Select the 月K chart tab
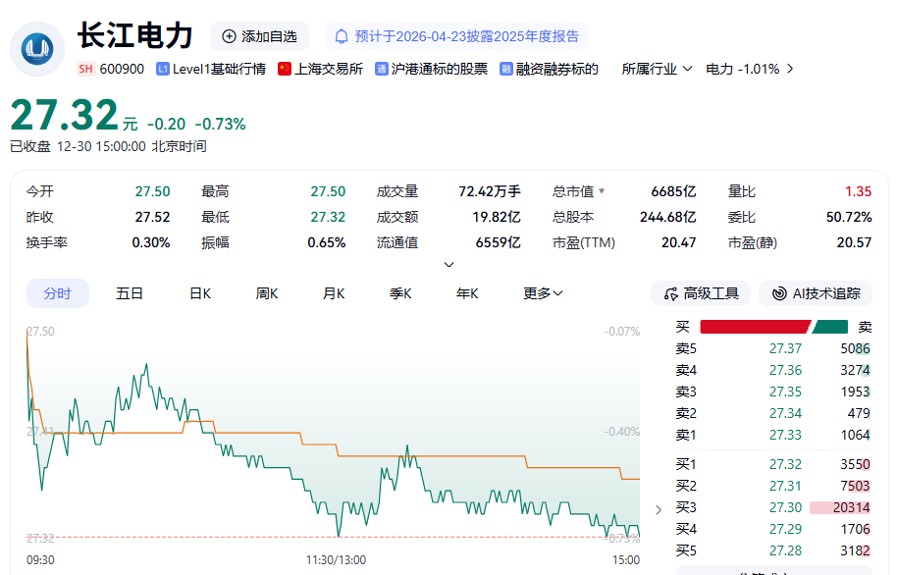The height and width of the screenshot is (575, 897). [x=334, y=293]
